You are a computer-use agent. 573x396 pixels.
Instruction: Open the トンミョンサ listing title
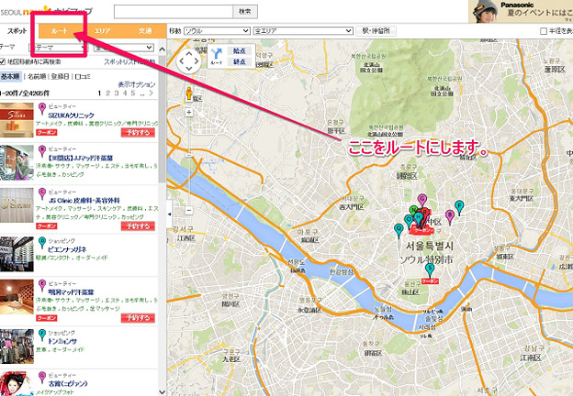click(62, 341)
